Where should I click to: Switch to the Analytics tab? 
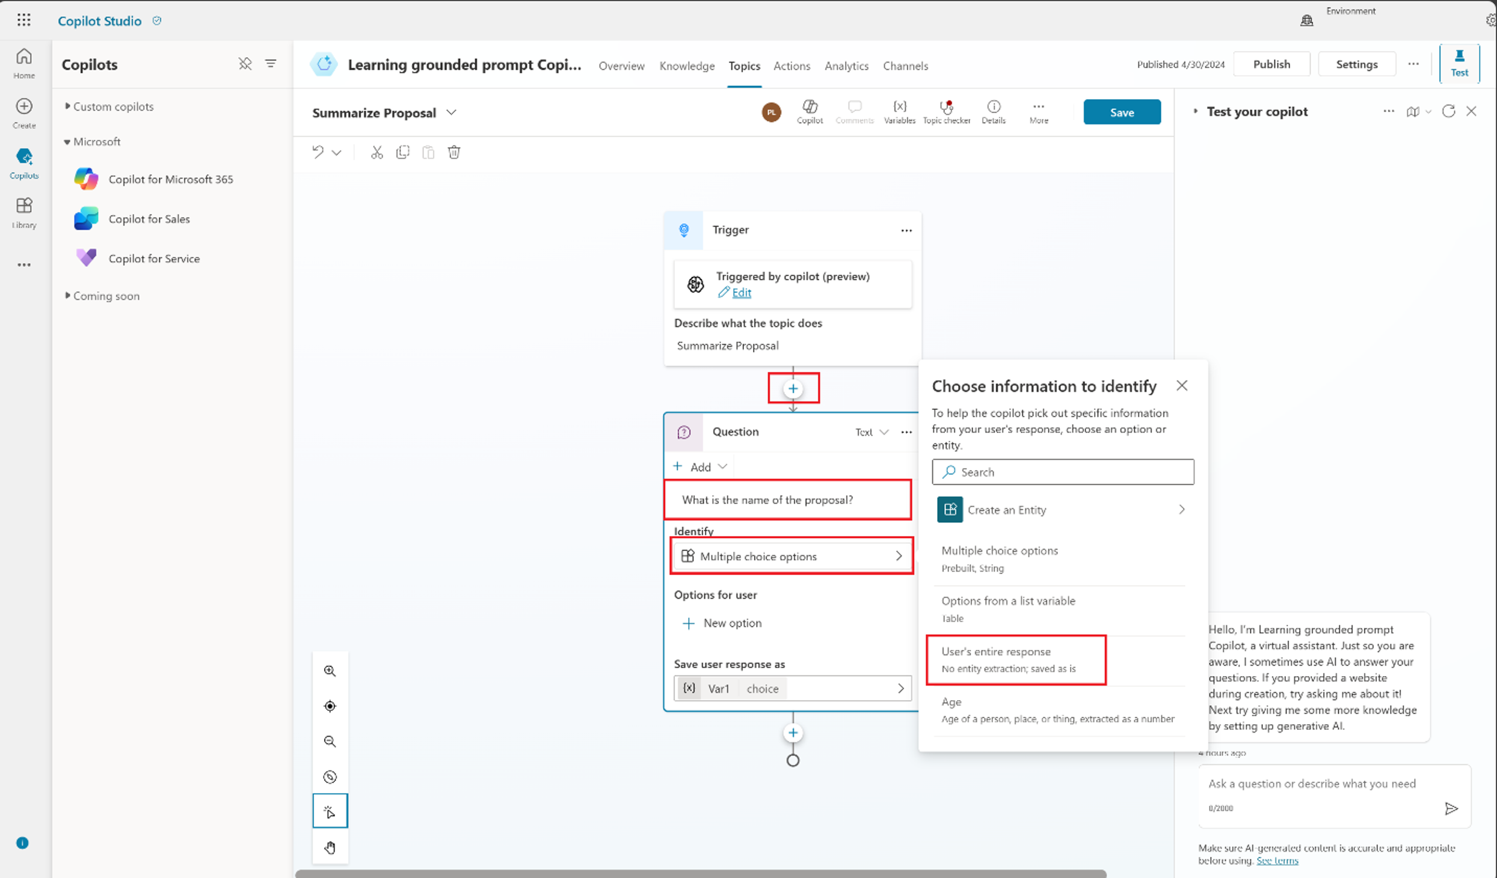[846, 66]
